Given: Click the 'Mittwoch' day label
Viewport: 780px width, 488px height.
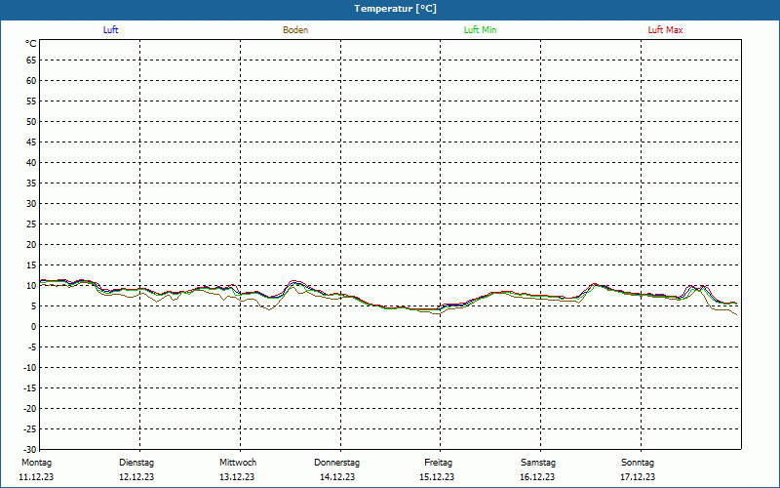Looking at the screenshot, I should click(238, 463).
